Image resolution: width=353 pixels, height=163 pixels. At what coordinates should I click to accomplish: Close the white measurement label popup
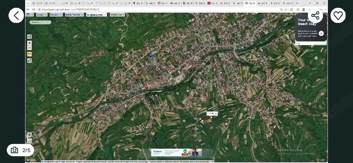(x=216, y=114)
